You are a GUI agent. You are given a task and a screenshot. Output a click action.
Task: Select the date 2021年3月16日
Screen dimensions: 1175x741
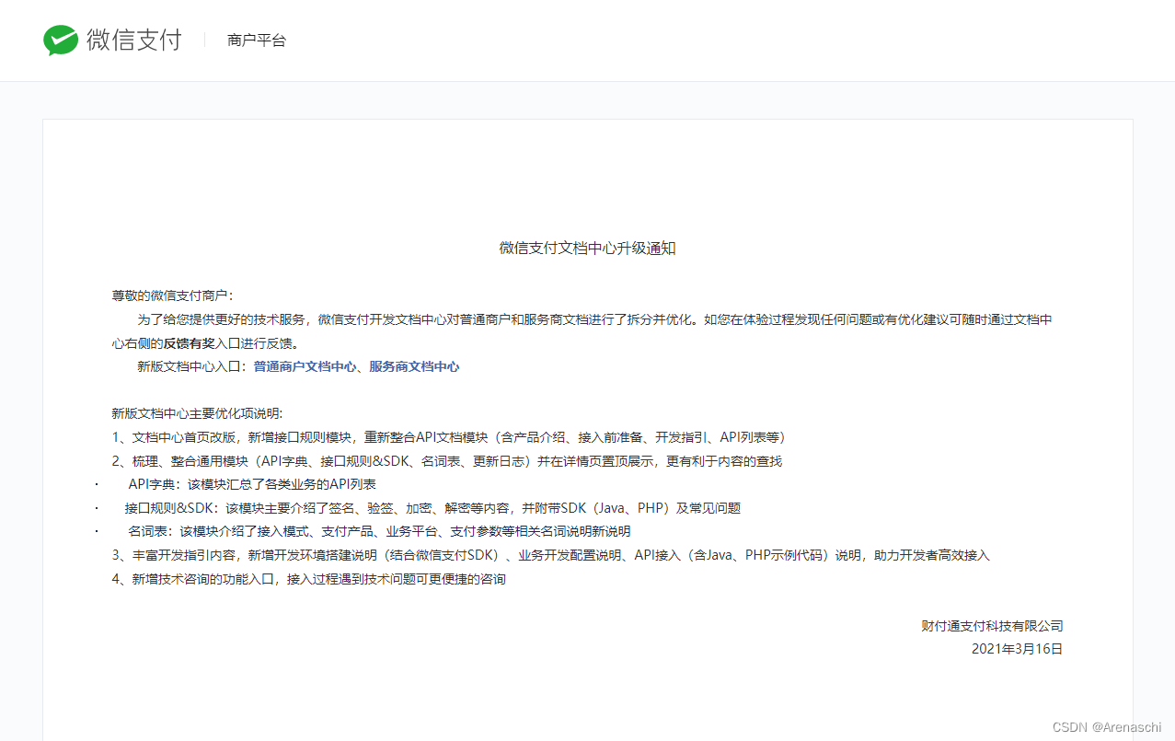tap(1016, 648)
